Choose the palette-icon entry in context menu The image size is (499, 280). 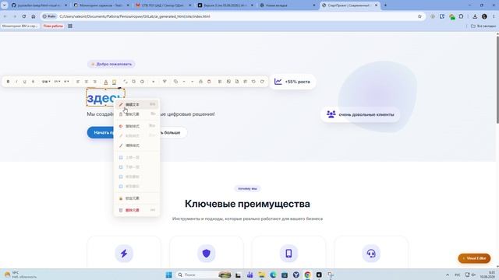137,126
